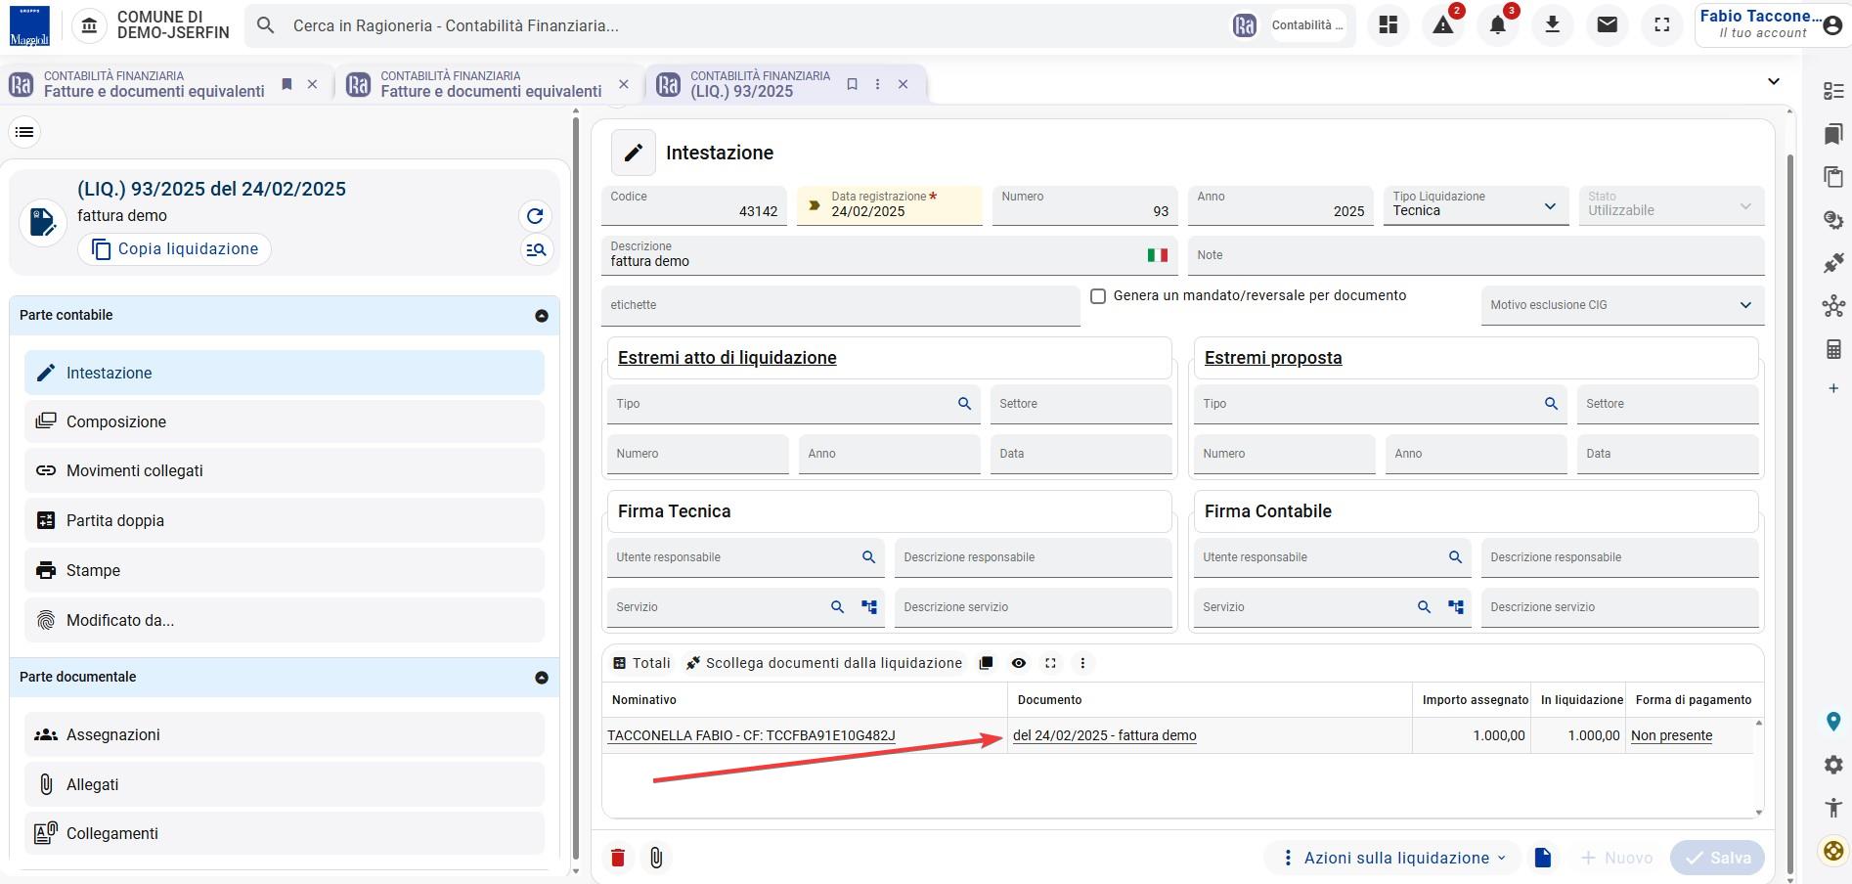1852x884 pixels.
Task: Click the Note input field
Action: (1477, 255)
